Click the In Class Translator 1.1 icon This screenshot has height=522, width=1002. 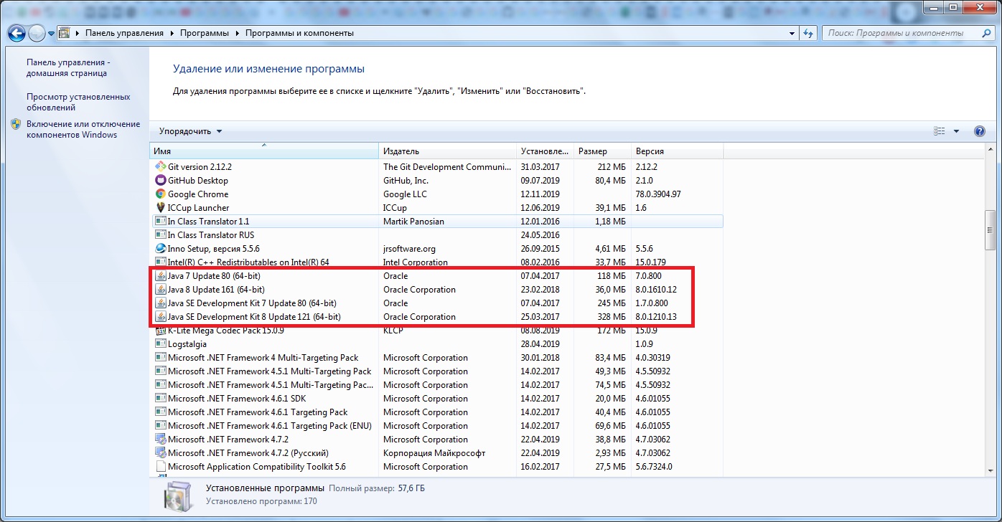click(x=161, y=221)
